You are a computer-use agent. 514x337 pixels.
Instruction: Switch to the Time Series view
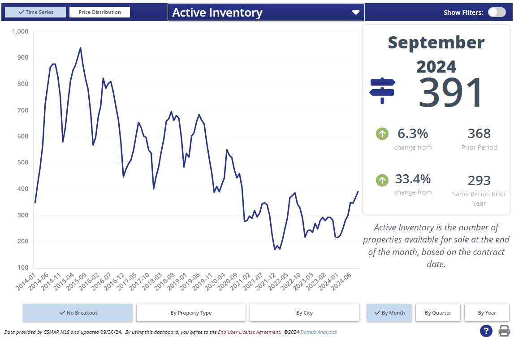click(35, 12)
